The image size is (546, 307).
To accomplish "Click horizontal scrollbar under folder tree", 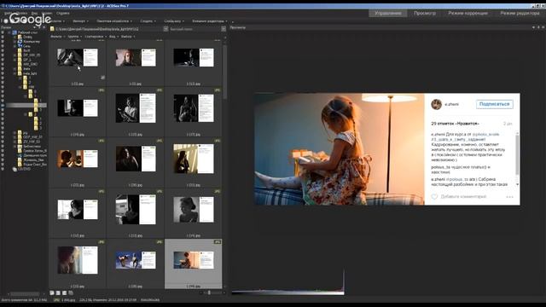I will click(25, 294).
